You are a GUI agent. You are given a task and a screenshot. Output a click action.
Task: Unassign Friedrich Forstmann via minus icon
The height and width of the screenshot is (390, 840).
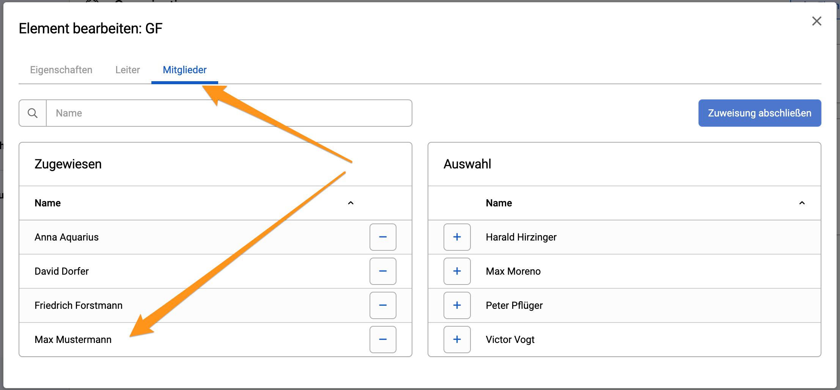coord(383,305)
